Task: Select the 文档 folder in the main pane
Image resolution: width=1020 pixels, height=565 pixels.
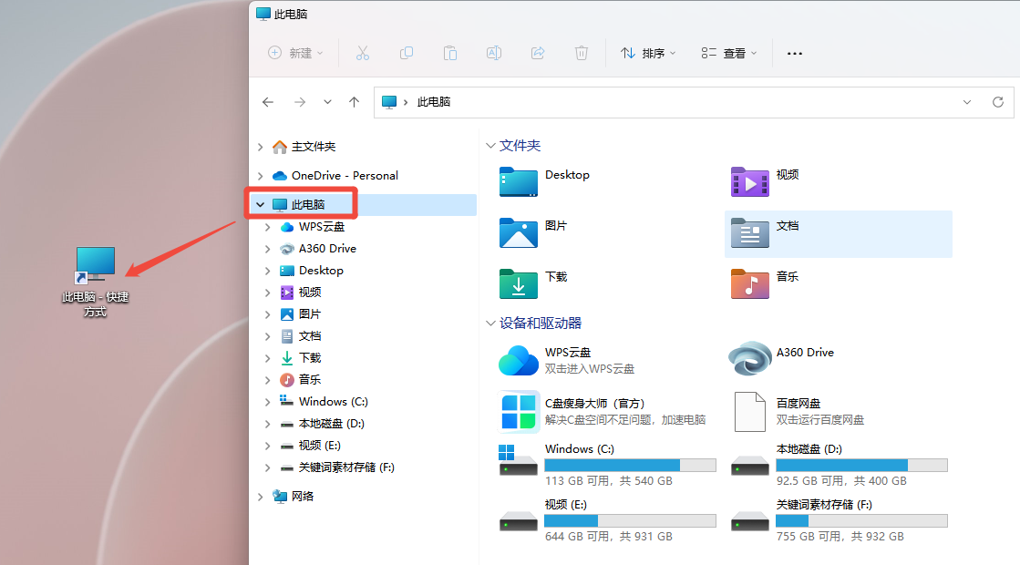Action: (x=838, y=234)
